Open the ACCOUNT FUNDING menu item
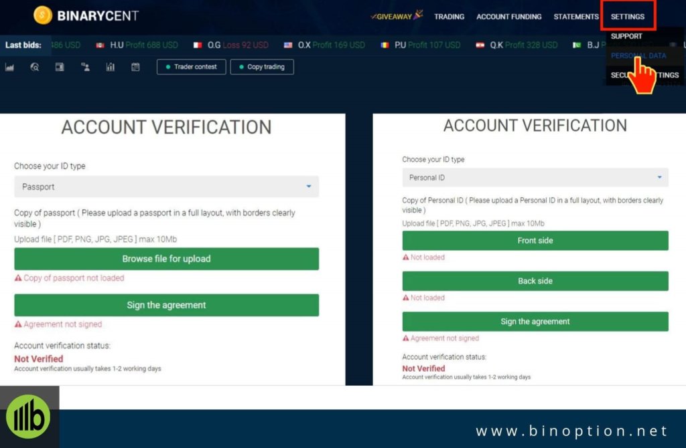 (508, 17)
